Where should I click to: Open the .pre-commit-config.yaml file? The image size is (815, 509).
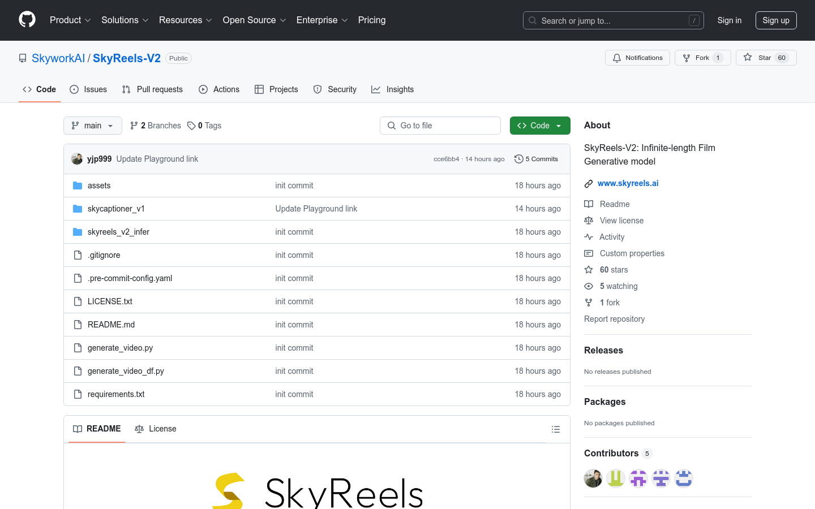coord(130,278)
